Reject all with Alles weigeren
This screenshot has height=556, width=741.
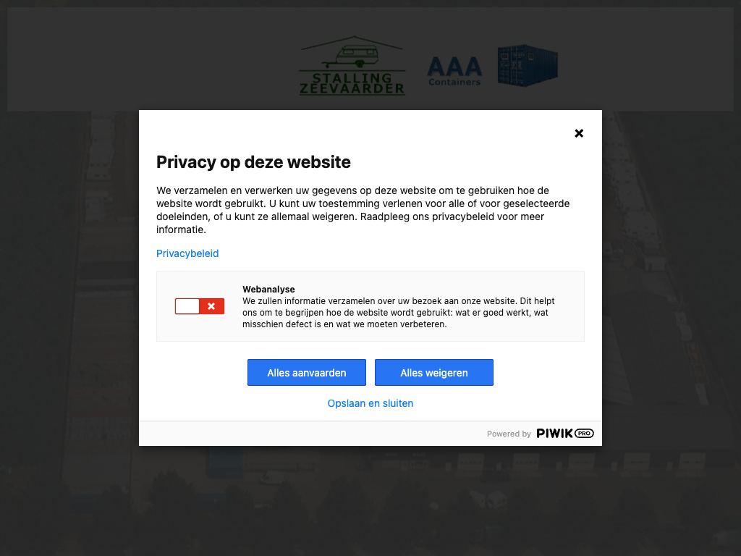coord(434,373)
